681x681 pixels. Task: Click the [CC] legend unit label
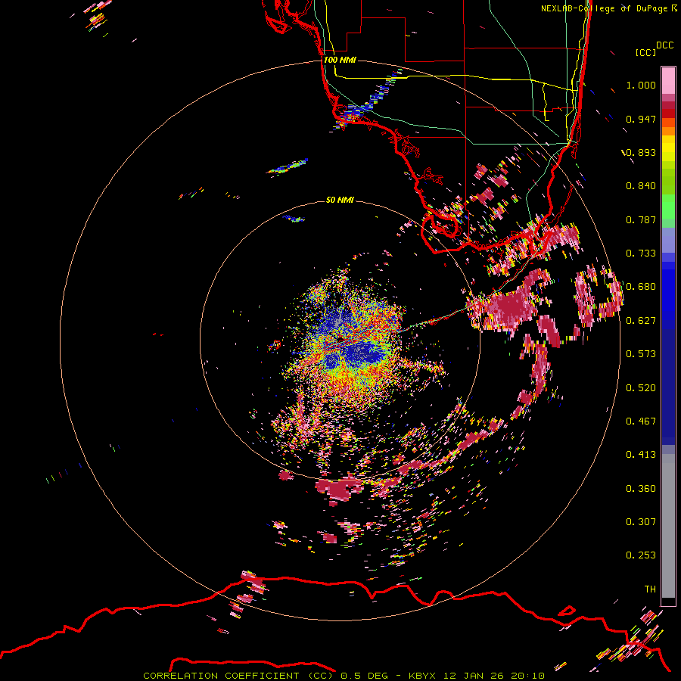(645, 52)
